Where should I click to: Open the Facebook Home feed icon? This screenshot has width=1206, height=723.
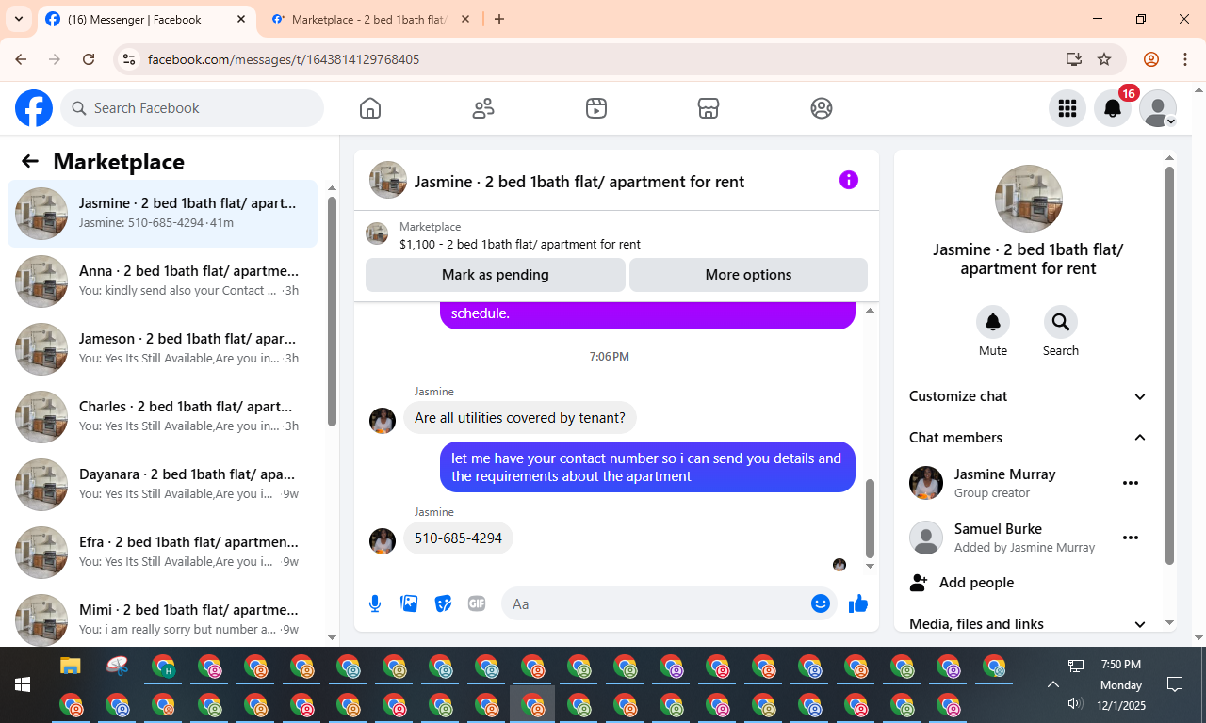pos(370,108)
